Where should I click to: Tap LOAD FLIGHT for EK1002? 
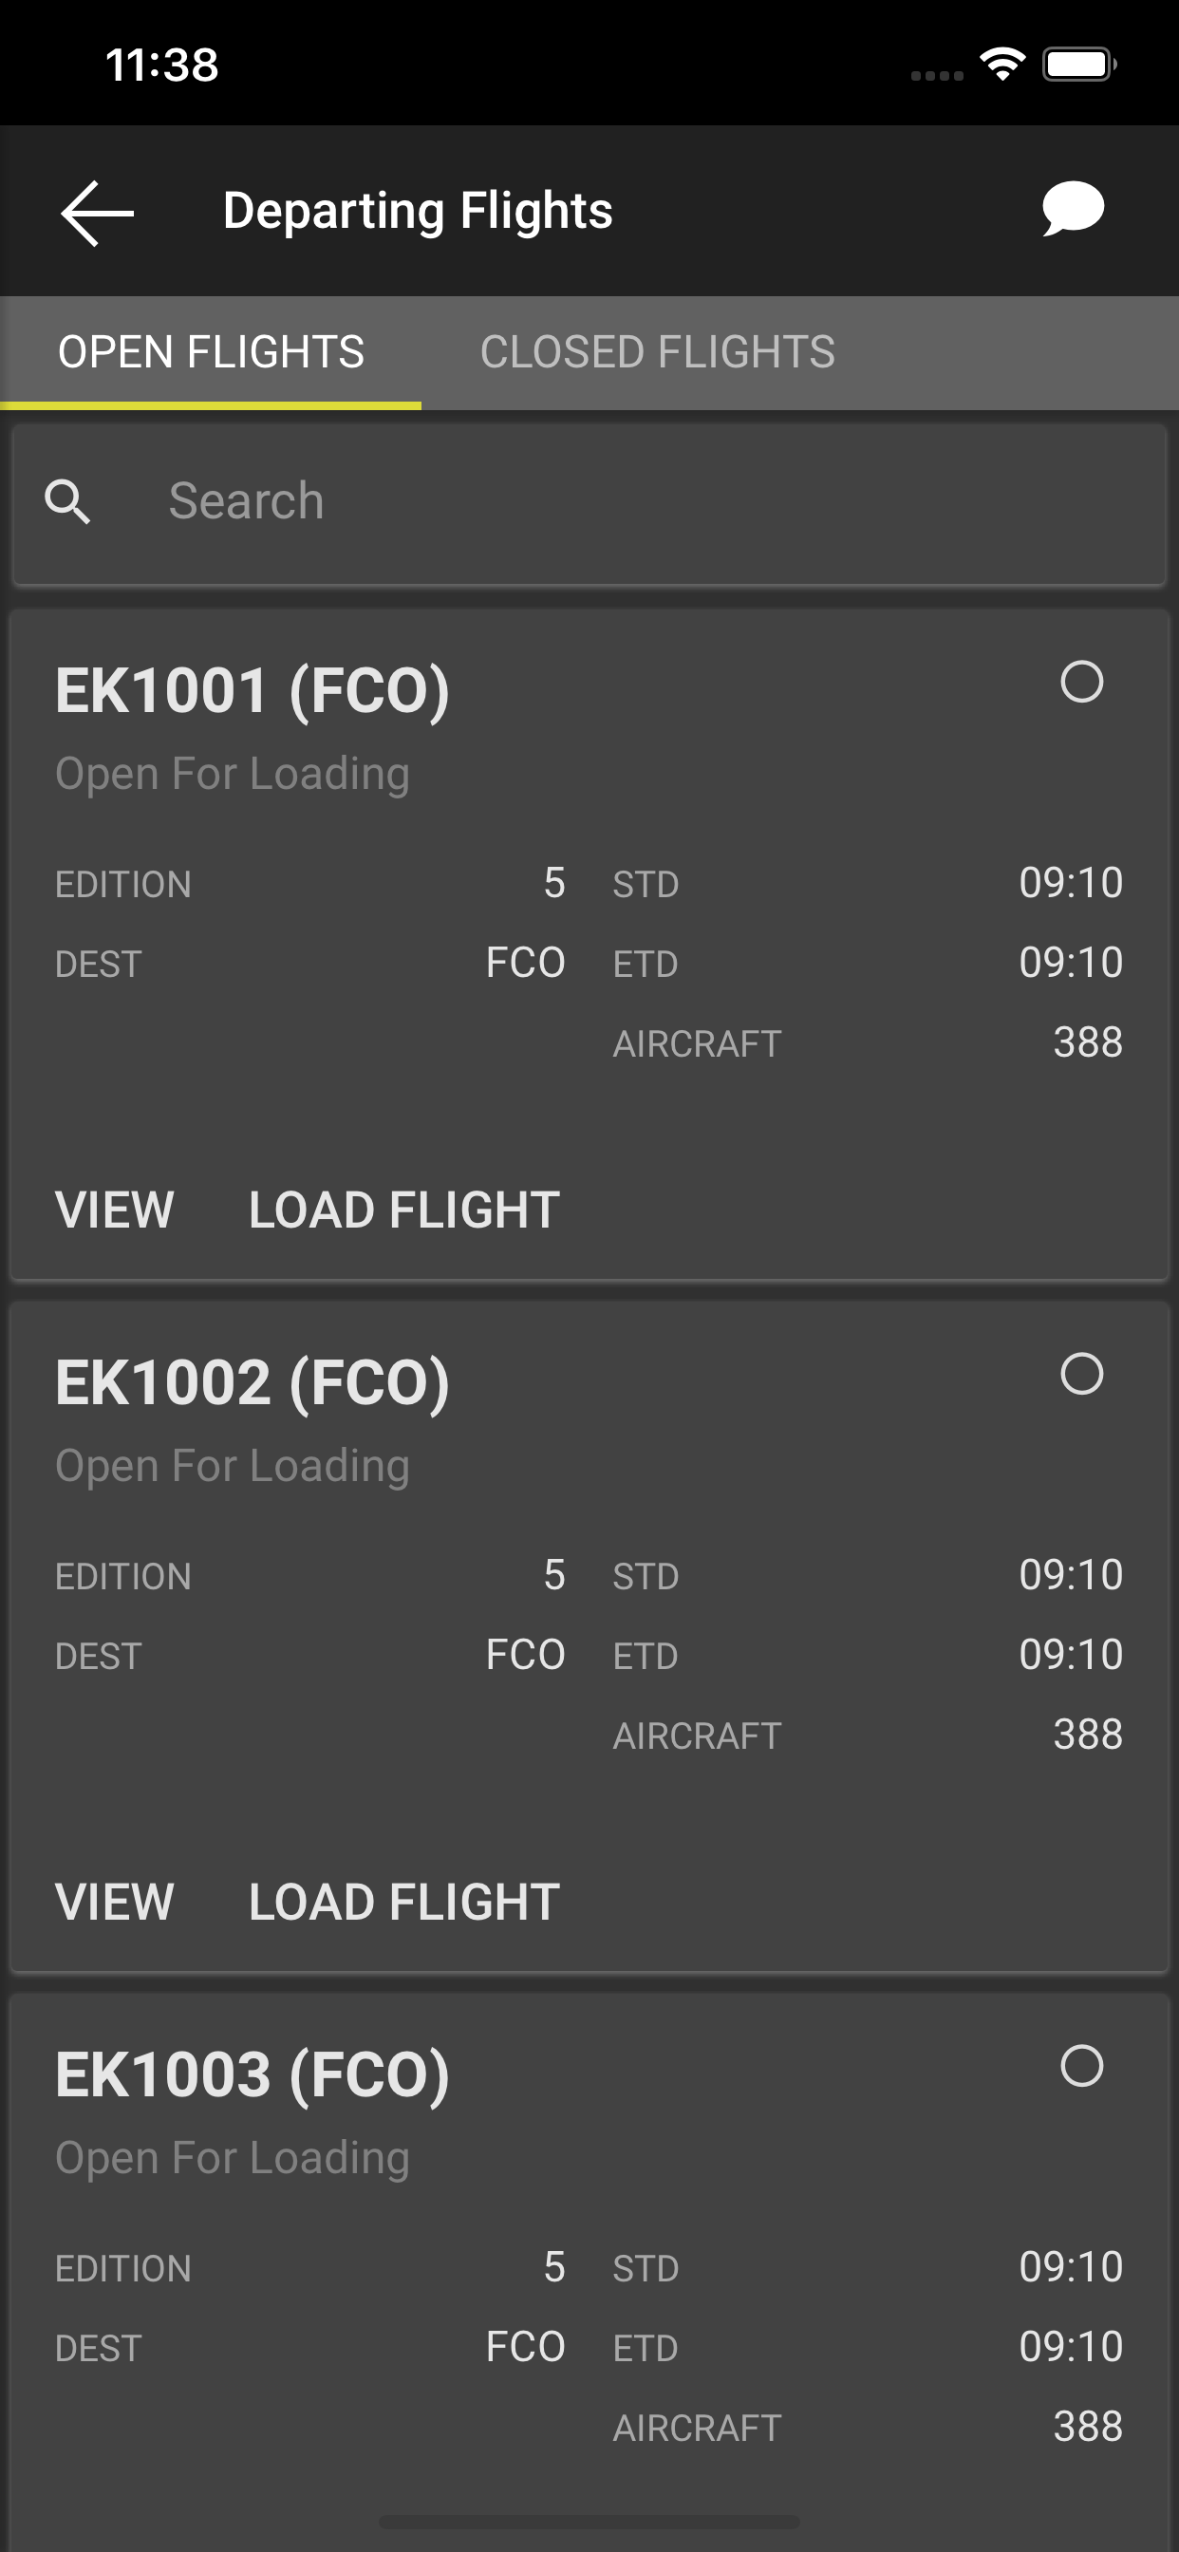click(x=404, y=1902)
